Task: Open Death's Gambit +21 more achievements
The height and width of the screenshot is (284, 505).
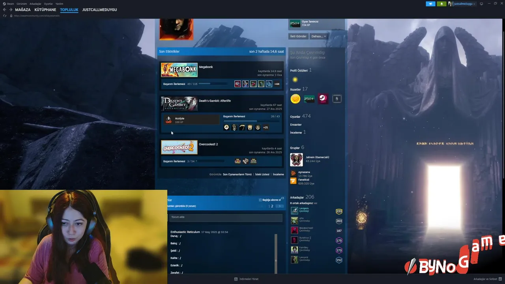Action: pos(266,127)
